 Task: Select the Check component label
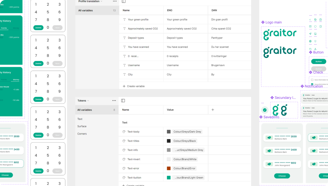point(316,72)
